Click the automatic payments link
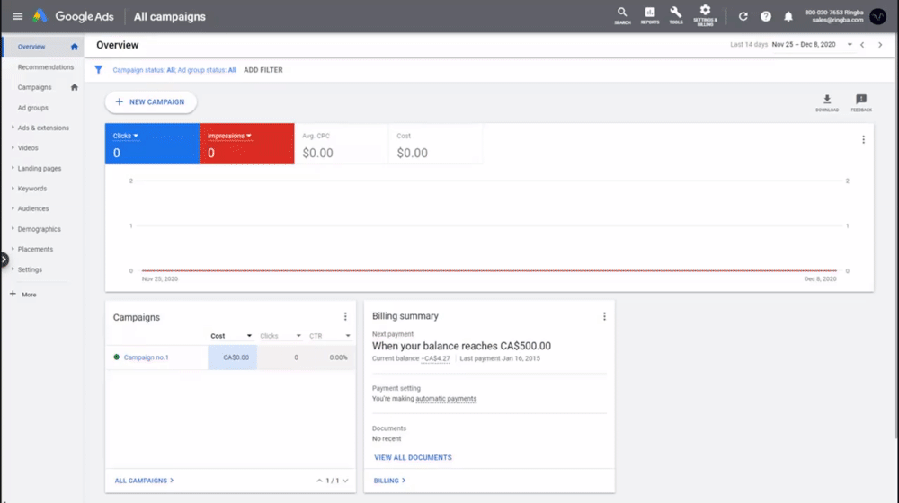This screenshot has width=899, height=503. [x=446, y=399]
